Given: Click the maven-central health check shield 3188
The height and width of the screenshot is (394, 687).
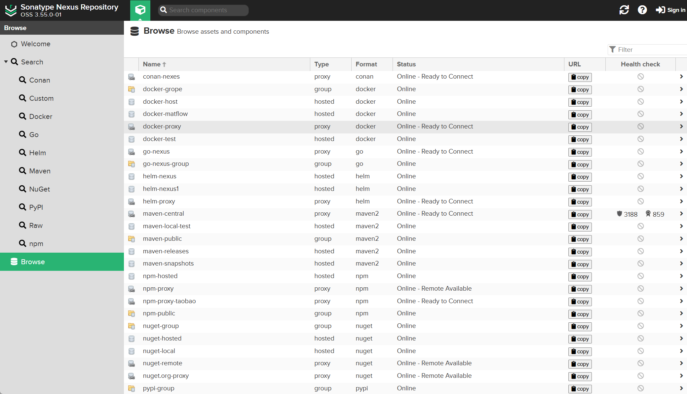Looking at the screenshot, I should click(x=627, y=214).
